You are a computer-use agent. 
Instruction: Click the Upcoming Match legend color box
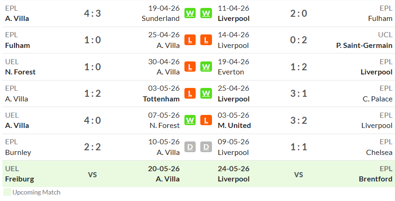(7, 192)
